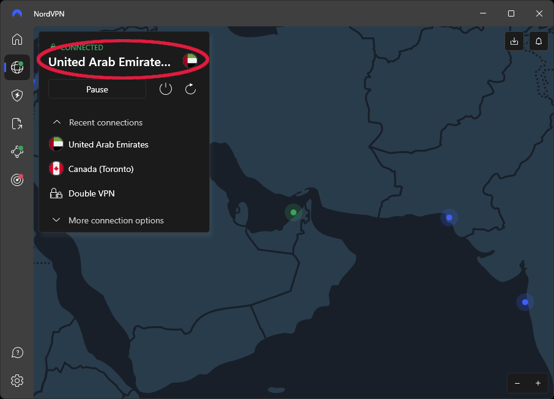Click the United Arab Emirate... heading
The width and height of the screenshot is (554, 399).
pos(109,62)
